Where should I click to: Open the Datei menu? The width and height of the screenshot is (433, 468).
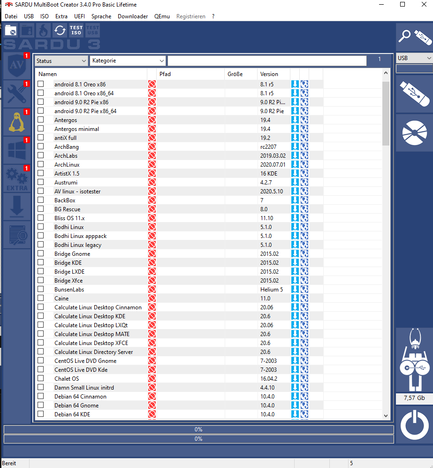(x=11, y=16)
